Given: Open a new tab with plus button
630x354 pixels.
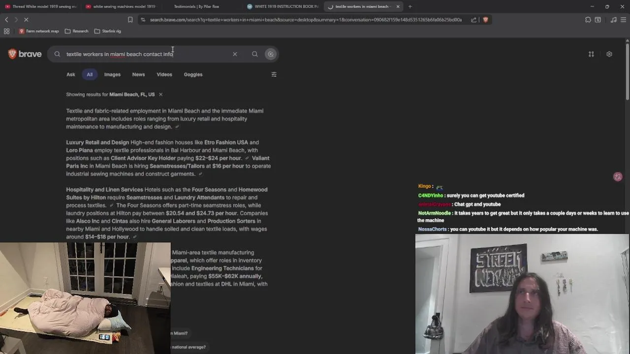Looking at the screenshot, I should click(410, 6).
